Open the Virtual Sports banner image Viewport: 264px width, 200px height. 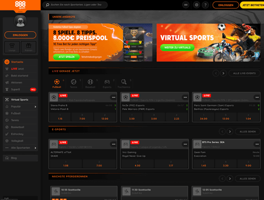coord(209,43)
